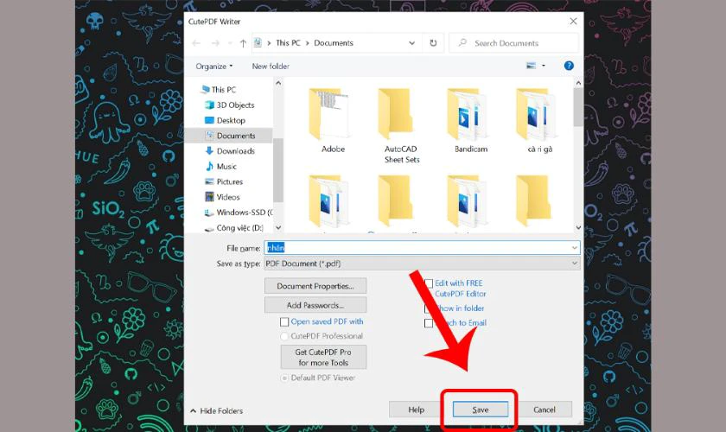Viewport: 726px width, 432px height.
Task: Click Get CutePDF Pro for more Tools
Action: click(323, 357)
